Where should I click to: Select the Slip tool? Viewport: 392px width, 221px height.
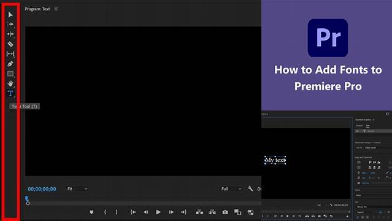(x=10, y=54)
